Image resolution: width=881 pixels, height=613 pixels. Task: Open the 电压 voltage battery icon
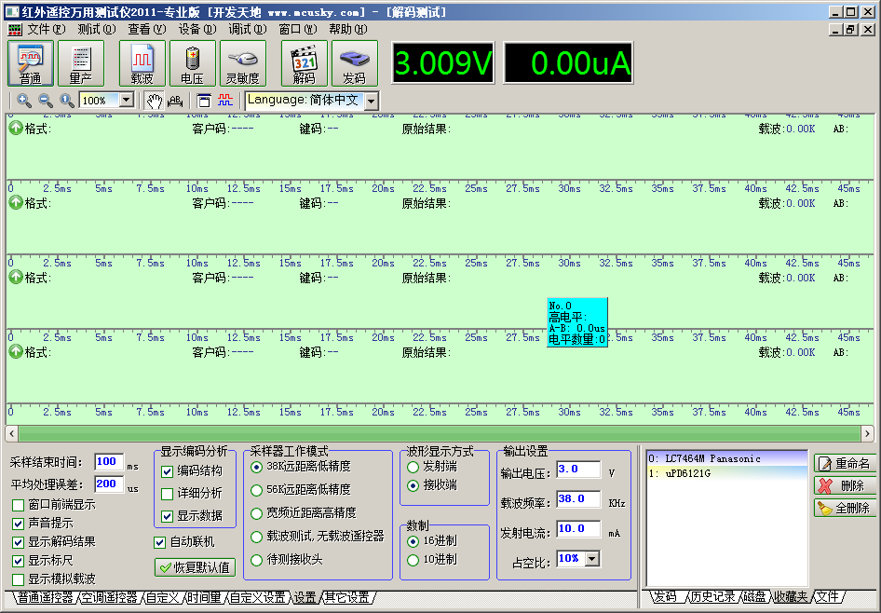click(192, 63)
